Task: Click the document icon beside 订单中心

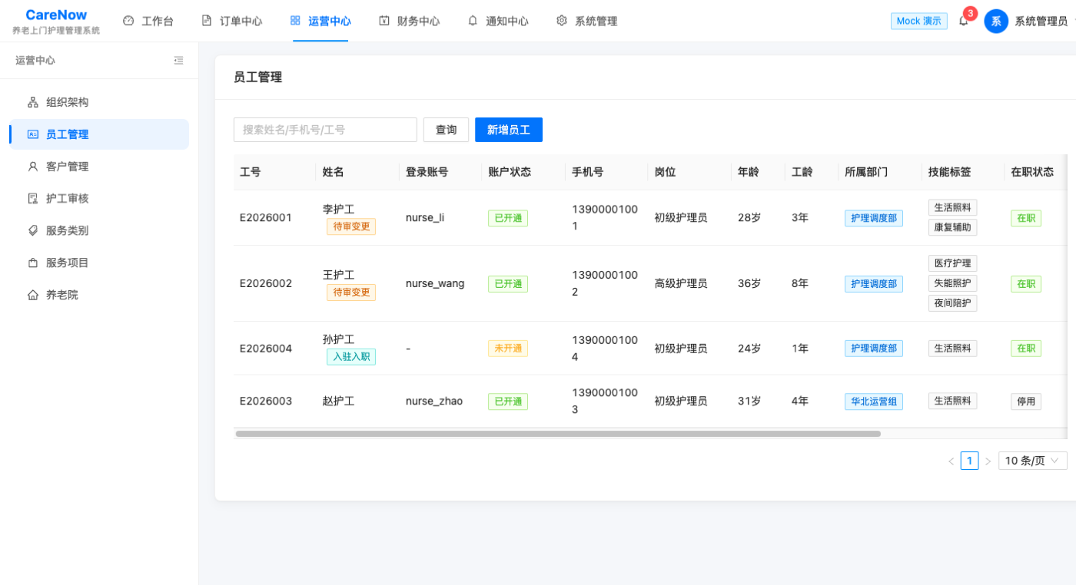Action: pos(207,21)
